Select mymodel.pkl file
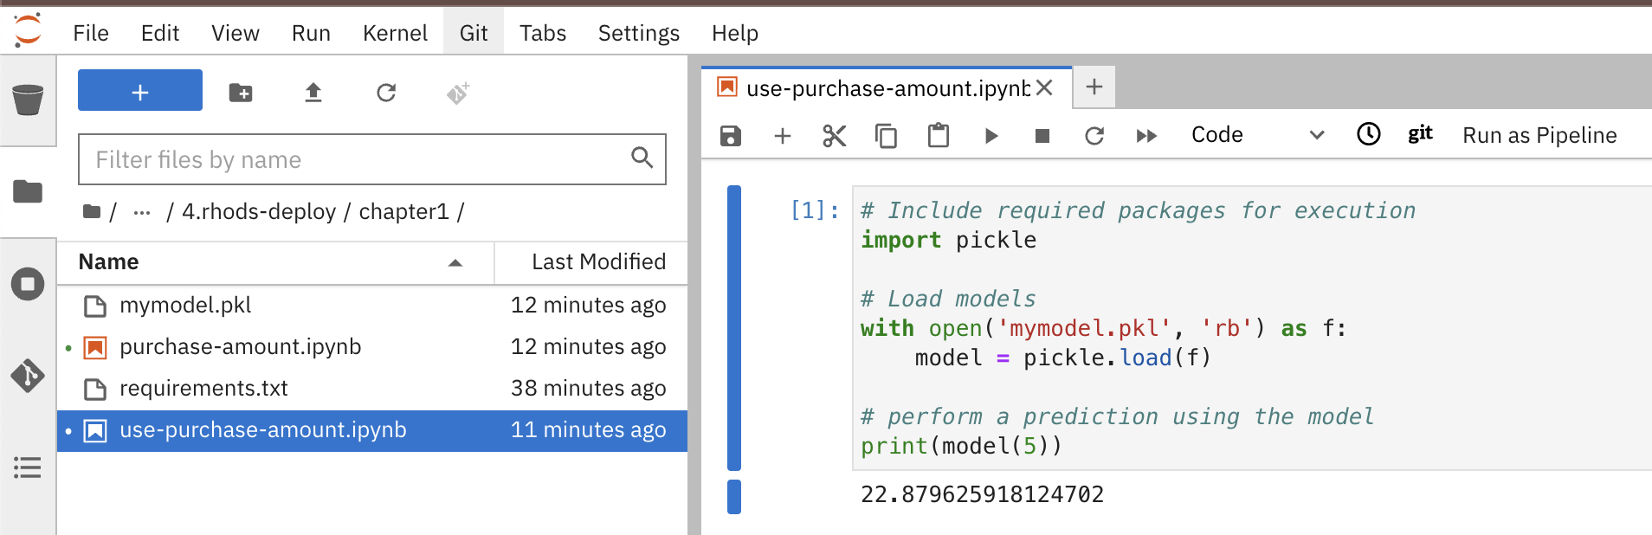This screenshot has height=535, width=1652. [372, 306]
